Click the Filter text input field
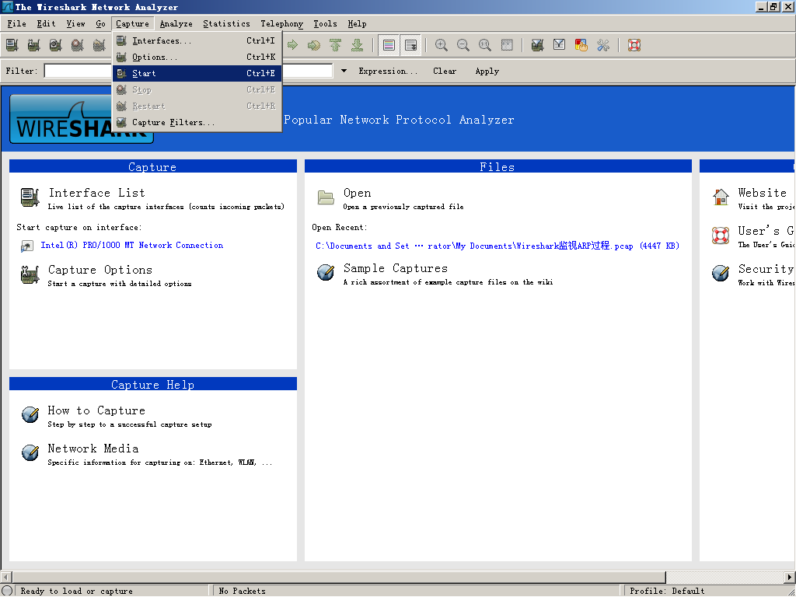796x597 pixels. 188,71
